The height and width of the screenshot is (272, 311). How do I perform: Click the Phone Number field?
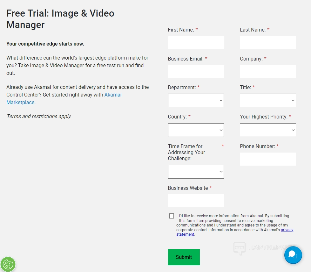click(x=267, y=159)
